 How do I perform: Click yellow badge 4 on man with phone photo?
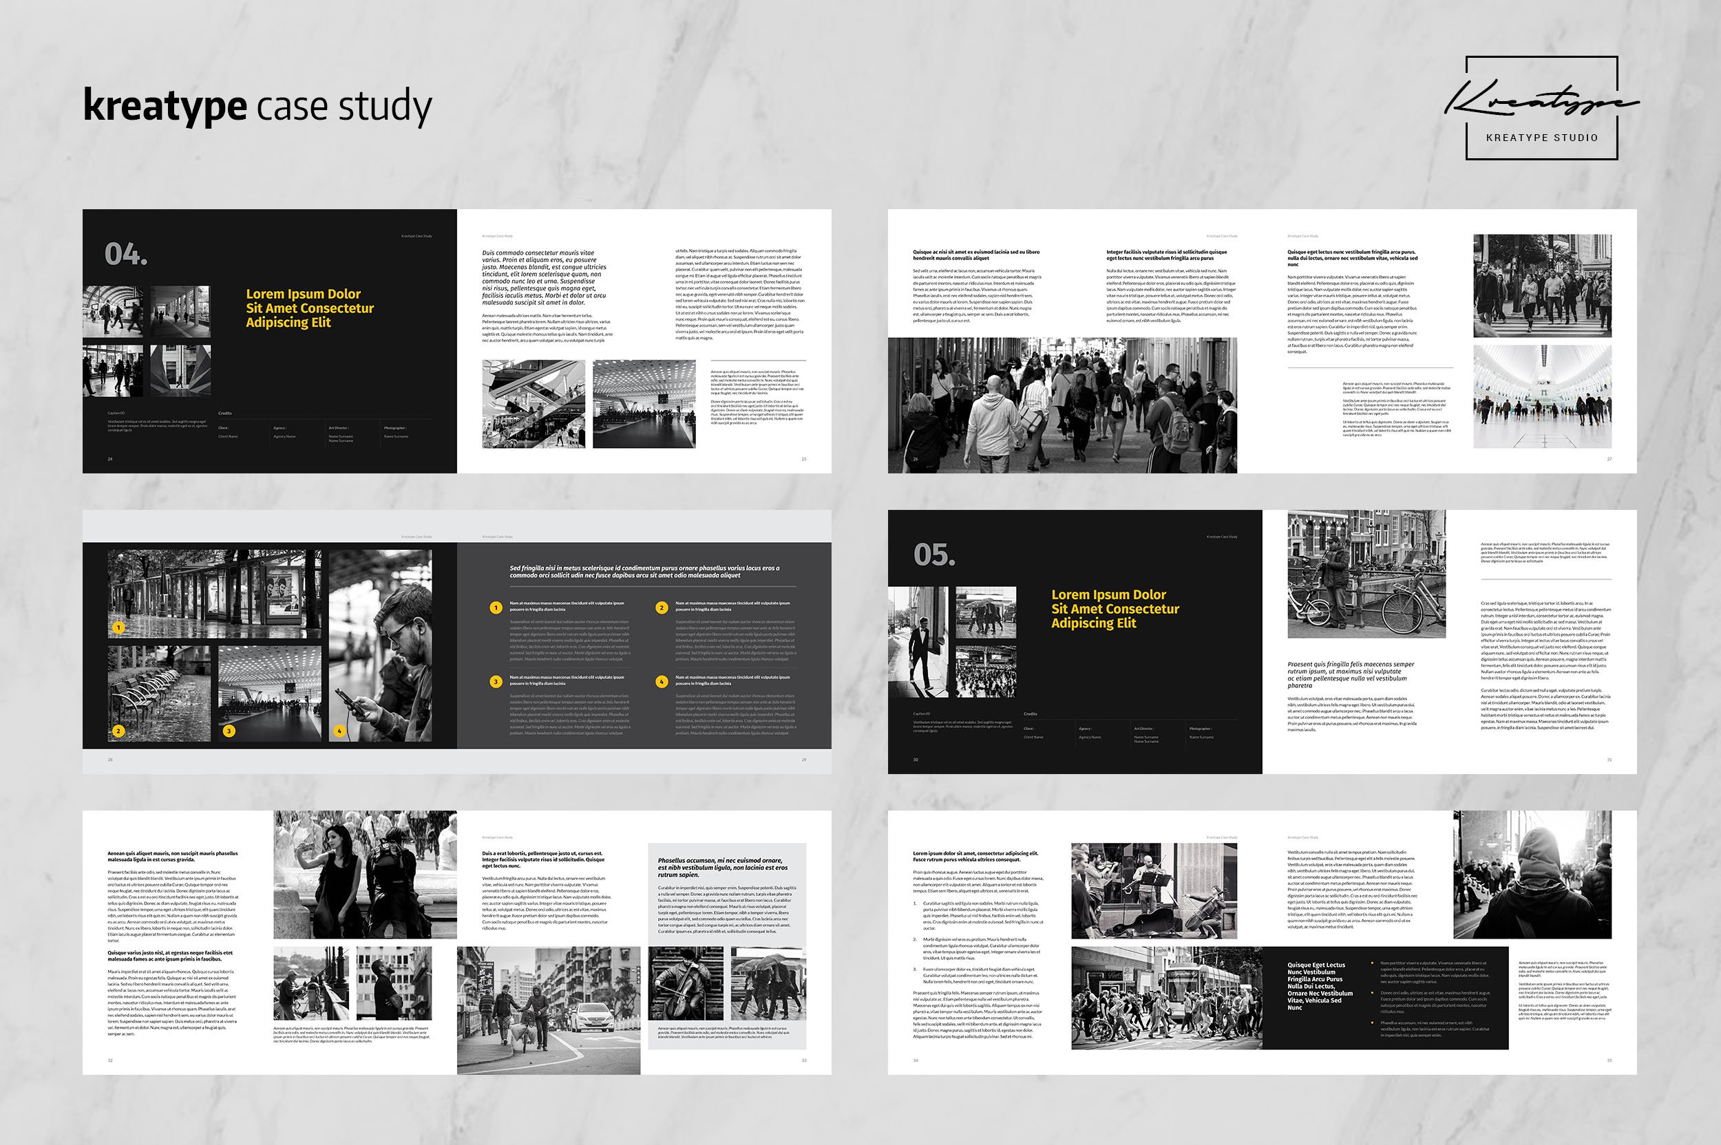[x=339, y=731]
